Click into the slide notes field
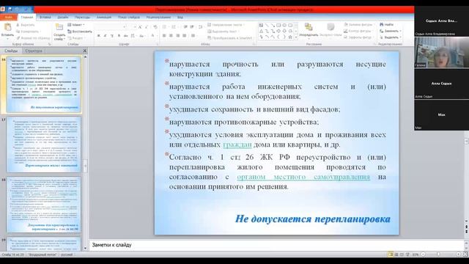469x264 pixels. 277,245
